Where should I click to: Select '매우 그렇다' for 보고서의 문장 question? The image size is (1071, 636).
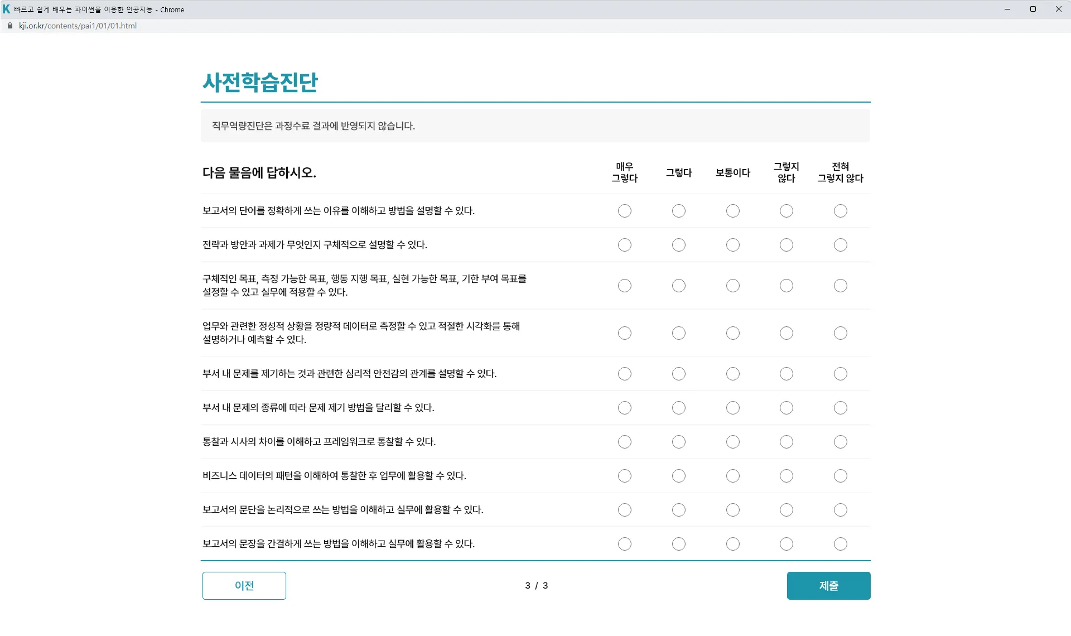625,544
